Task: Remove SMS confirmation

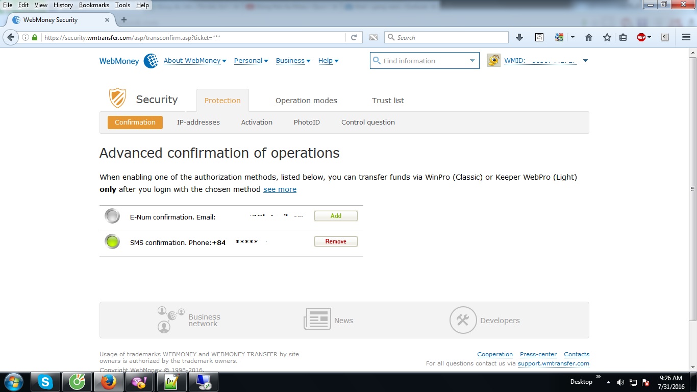Action: click(336, 241)
